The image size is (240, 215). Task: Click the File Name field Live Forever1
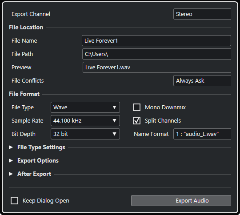click(x=156, y=41)
